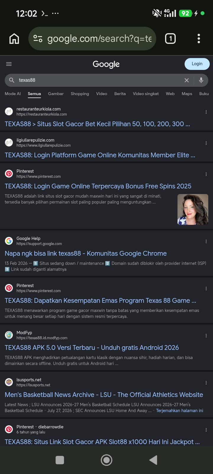
Task: Tap https://lsusports.net URL text
Action: (x=33, y=385)
